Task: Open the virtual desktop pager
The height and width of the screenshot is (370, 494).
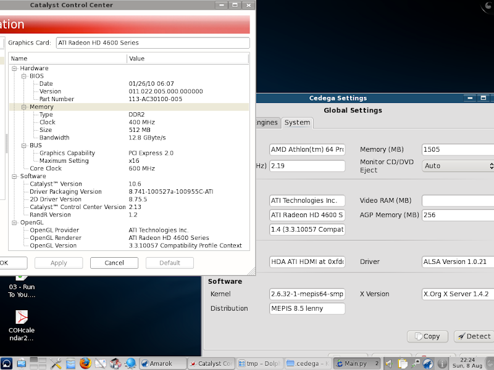Action: 38,363
